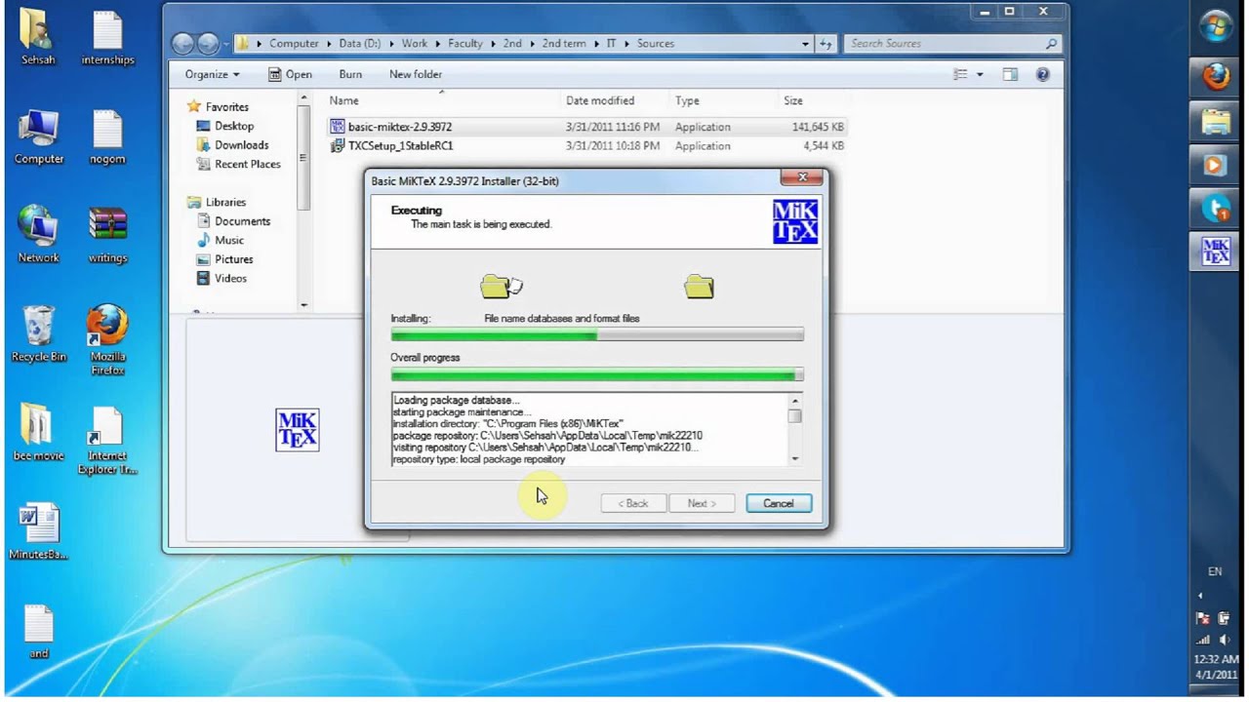Image resolution: width=1249 pixels, height=702 pixels.
Task: Select the nogom desktop file
Action: coord(107,137)
